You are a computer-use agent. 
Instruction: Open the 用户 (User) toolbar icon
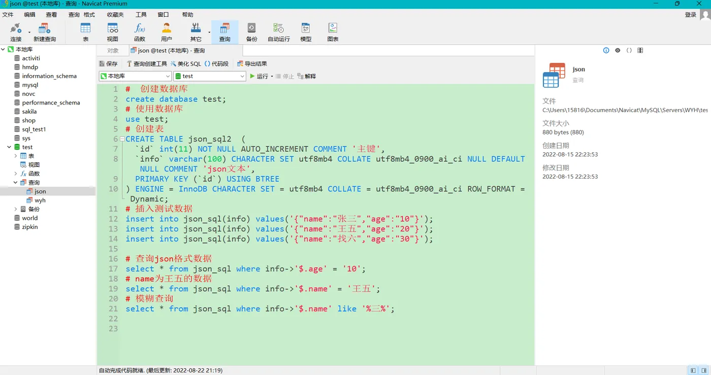(167, 32)
